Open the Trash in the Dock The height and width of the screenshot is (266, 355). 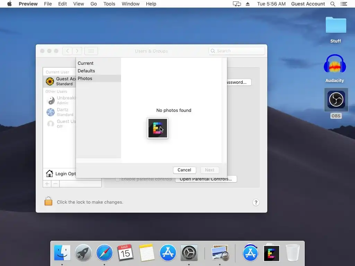293,253
